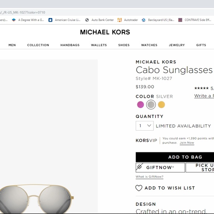
Task: Expand the quantity dropdown
Action: pos(145,126)
